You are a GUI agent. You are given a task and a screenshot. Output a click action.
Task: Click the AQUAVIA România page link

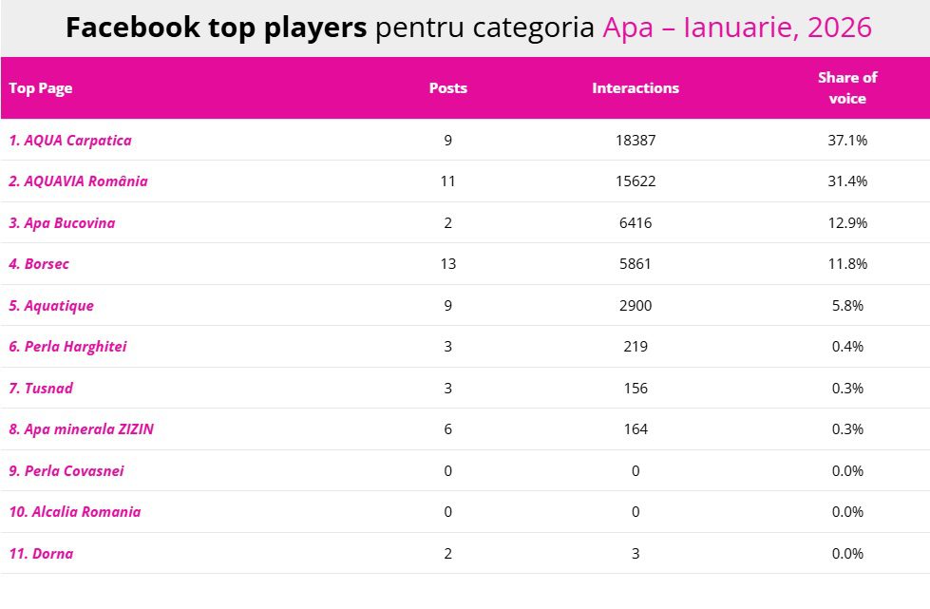pos(78,181)
